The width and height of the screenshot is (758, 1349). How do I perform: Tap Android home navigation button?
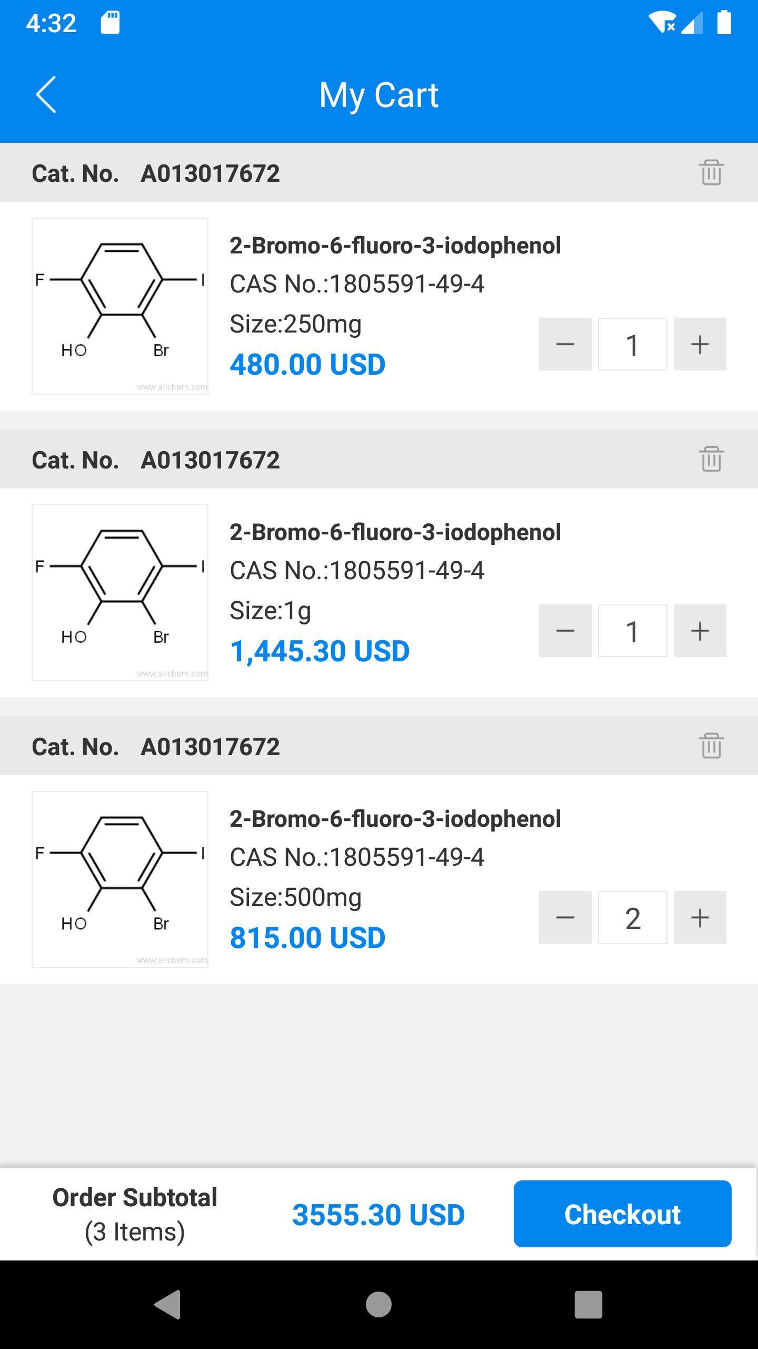point(378,1304)
